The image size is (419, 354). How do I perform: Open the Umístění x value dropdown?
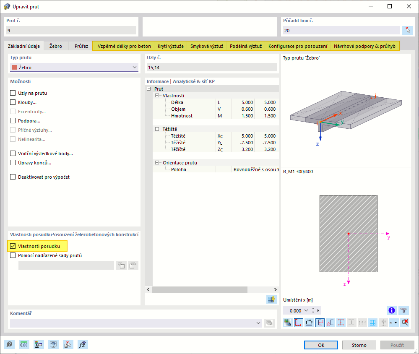pyautogui.click(x=306, y=310)
